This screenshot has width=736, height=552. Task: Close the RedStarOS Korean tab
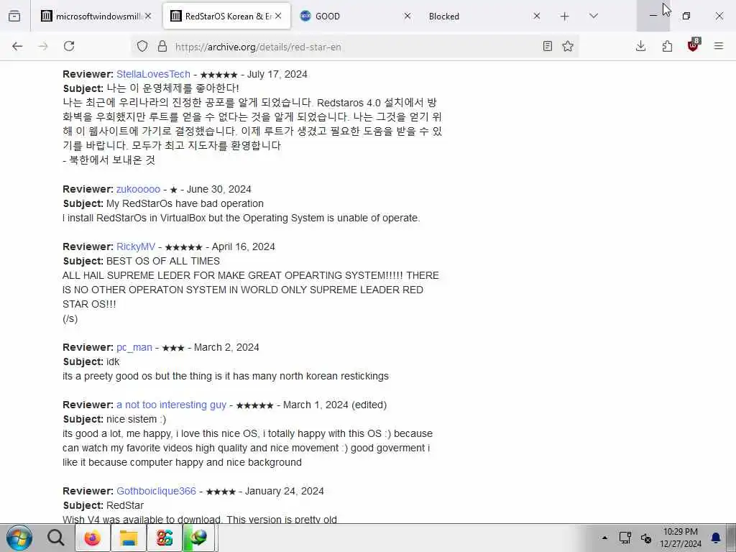coord(278,16)
